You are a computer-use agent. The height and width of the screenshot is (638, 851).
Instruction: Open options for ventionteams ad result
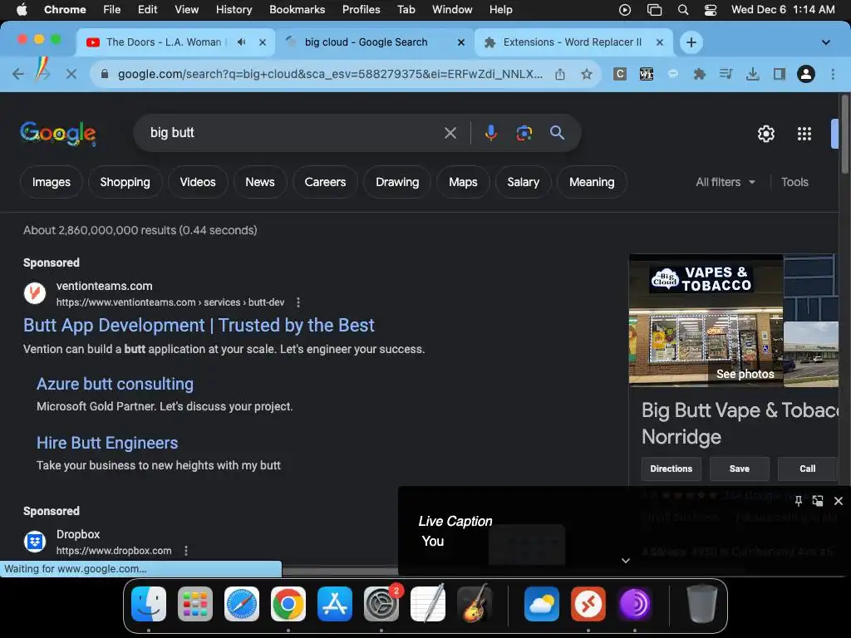[298, 302]
